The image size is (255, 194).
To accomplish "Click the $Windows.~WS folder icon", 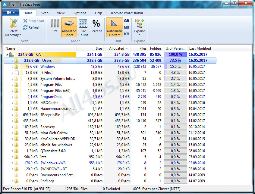I will [x=16, y=163].
